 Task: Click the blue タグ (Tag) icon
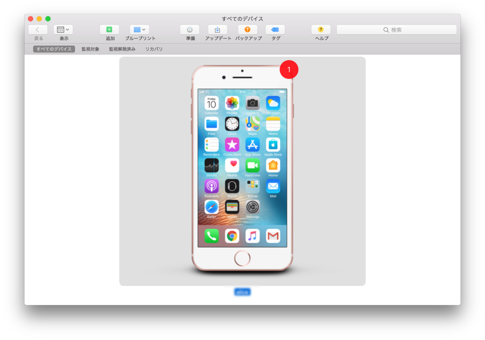click(275, 30)
